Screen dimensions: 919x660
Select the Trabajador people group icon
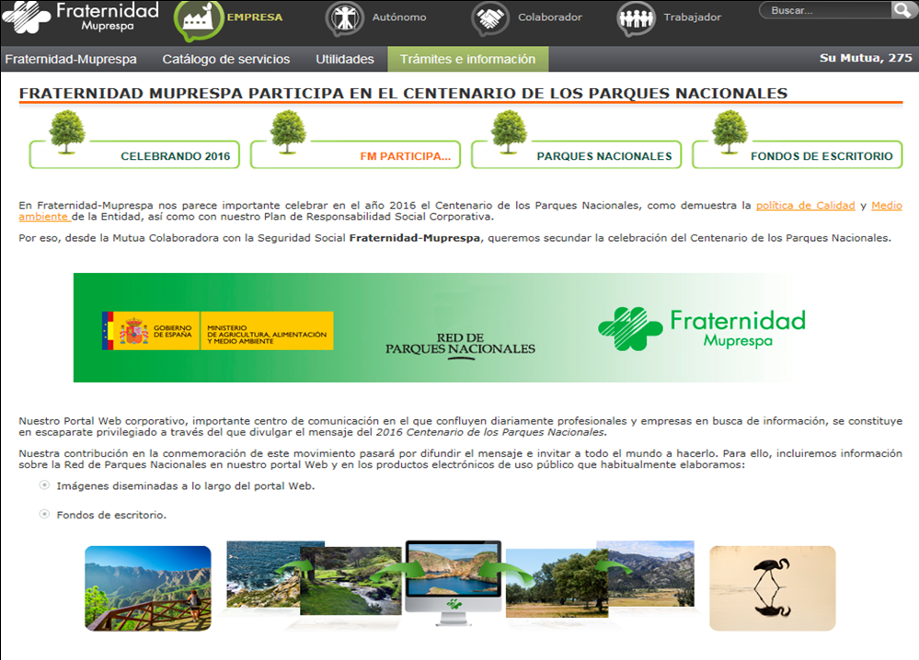point(636,18)
